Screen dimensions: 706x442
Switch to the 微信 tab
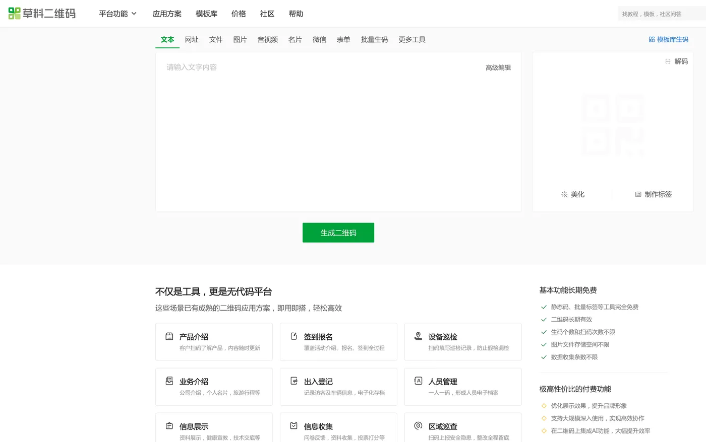(x=319, y=40)
